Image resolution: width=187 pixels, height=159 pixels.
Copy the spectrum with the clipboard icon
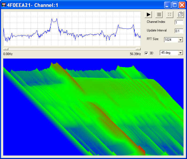[x=180, y=15]
